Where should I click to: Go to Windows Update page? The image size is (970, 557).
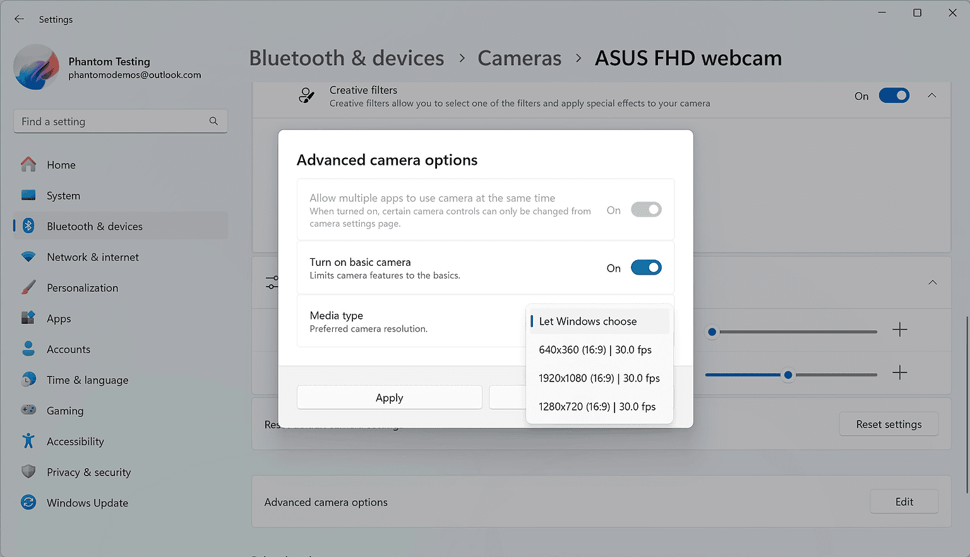[x=121, y=502]
